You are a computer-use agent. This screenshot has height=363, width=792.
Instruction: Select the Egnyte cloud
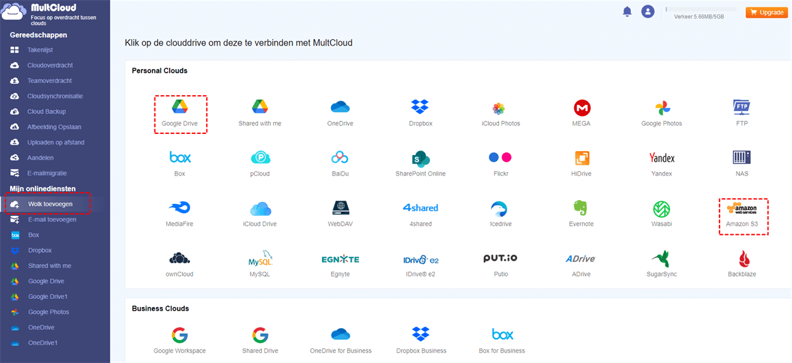pyautogui.click(x=341, y=265)
